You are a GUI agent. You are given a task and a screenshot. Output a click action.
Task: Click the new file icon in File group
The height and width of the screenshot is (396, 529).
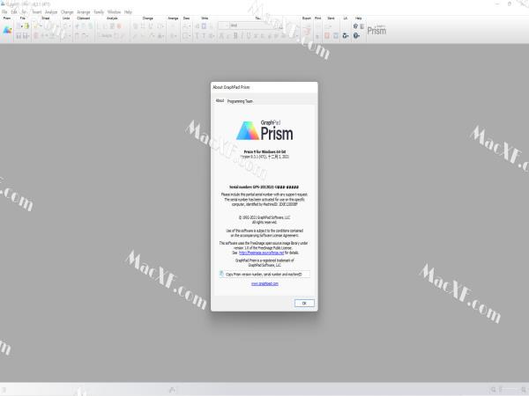pos(19,26)
